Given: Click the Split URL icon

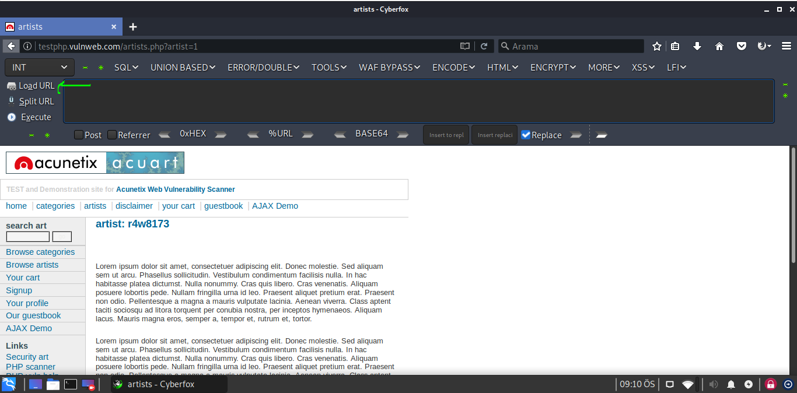Looking at the screenshot, I should [12, 101].
